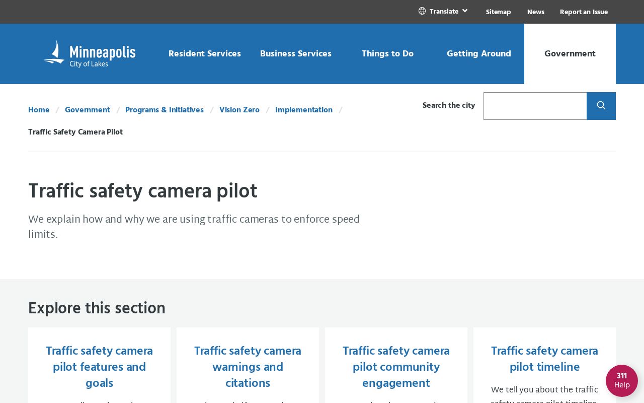The height and width of the screenshot is (403, 644).
Task: Click the globe icon beside Translate
Action: pos(422,11)
